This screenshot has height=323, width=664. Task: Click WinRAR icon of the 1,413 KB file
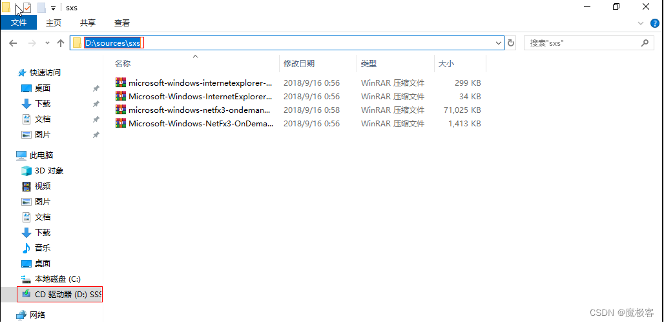pyautogui.click(x=121, y=123)
